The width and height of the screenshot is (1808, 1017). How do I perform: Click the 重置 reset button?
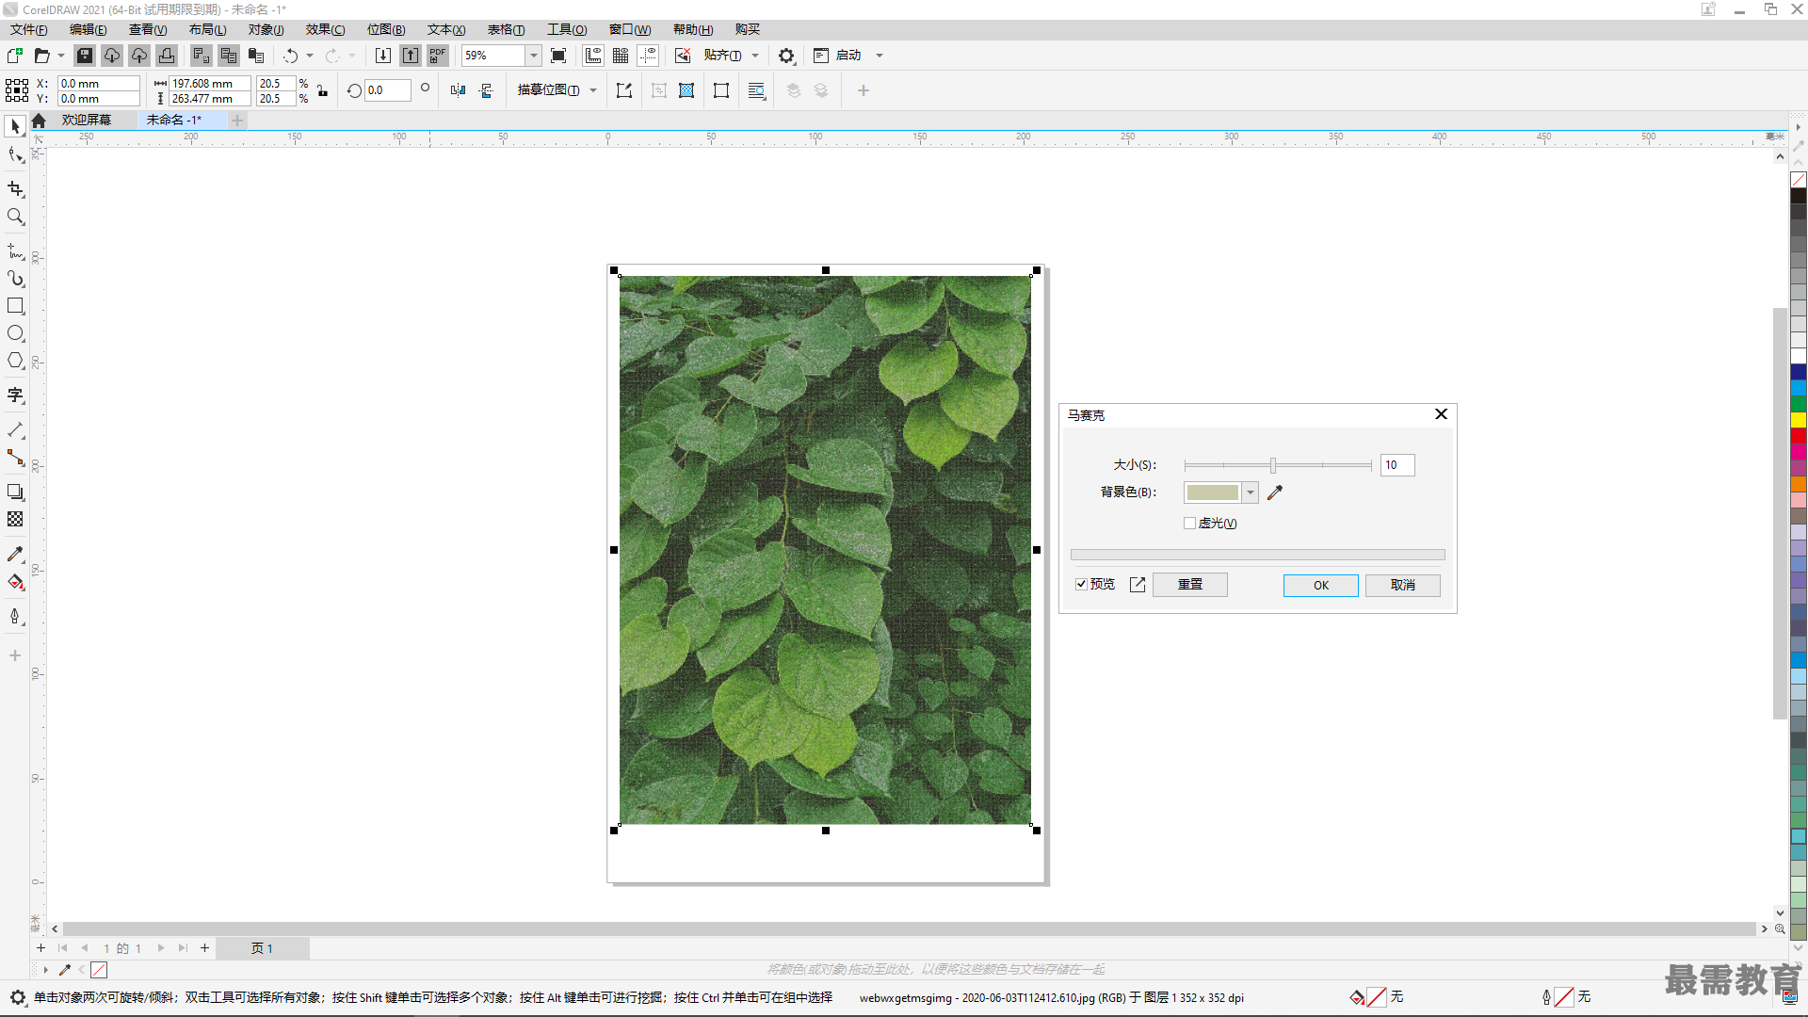(1190, 585)
